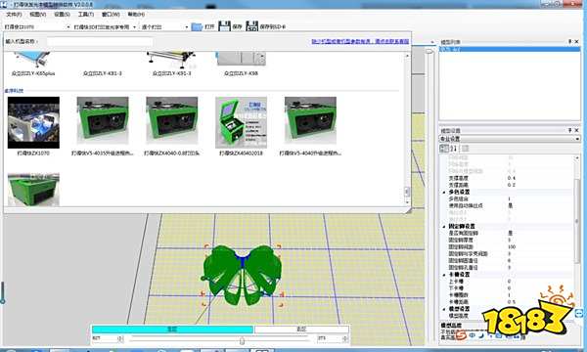Viewport: 587px width, 352px height.
Task: Select the 打得快ZX1070 printer thumbnail
Action: pyautogui.click(x=33, y=122)
